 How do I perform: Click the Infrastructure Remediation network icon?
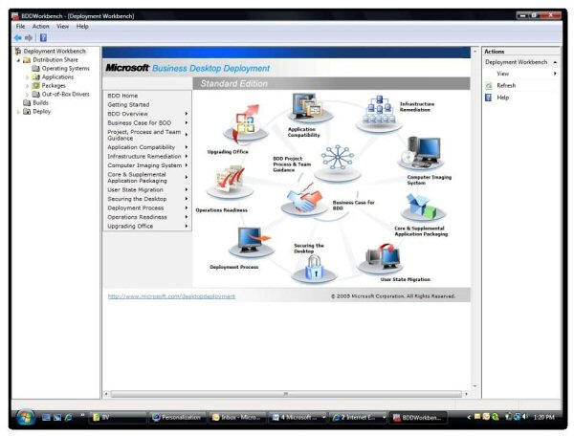pyautogui.click(x=379, y=113)
